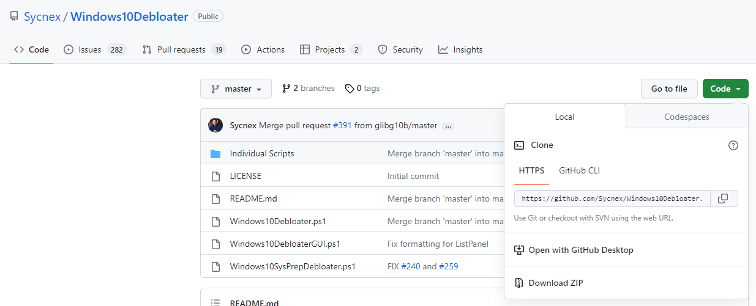Click Download ZIP
Image resolution: width=756 pixels, height=306 pixels.
click(x=626, y=283)
